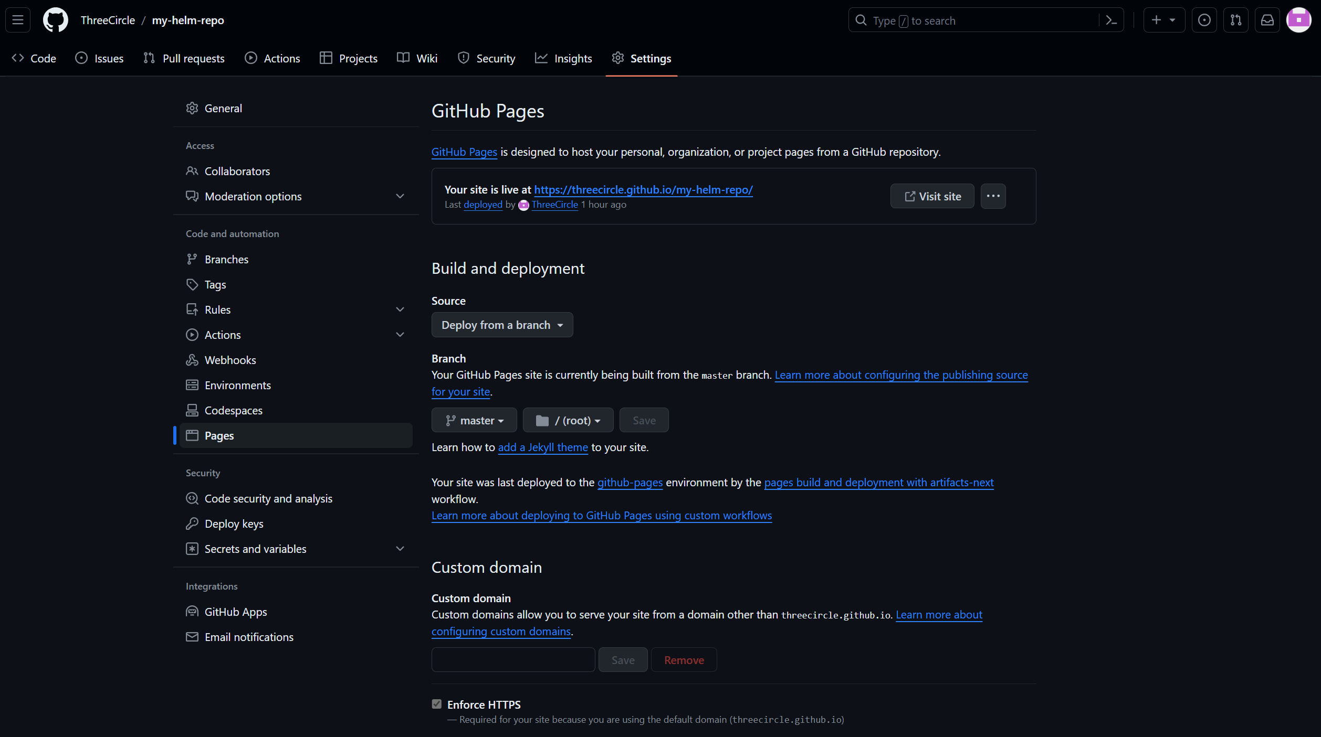
Task: Expand Secrets and variables section
Action: click(x=400, y=549)
